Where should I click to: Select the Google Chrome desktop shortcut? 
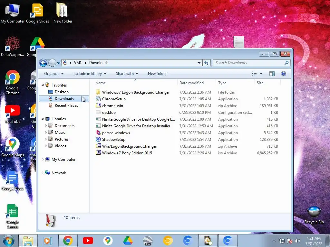pos(13,82)
